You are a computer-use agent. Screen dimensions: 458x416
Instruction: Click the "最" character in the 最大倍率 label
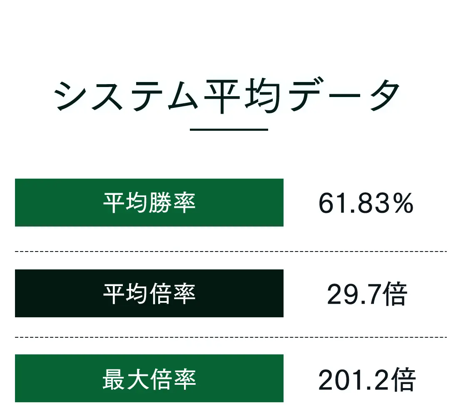(114, 379)
